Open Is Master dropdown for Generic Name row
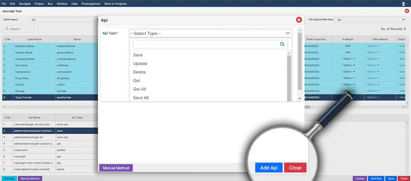Screen dimensions: 411x181 (348, 52)
